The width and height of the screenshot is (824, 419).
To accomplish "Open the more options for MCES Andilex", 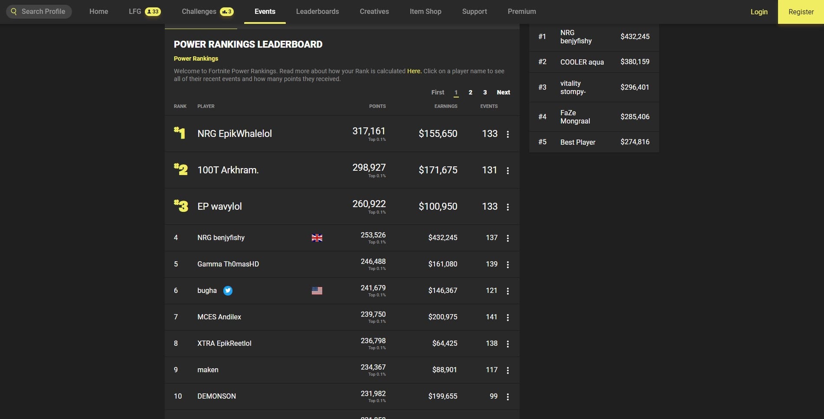I will (508, 318).
